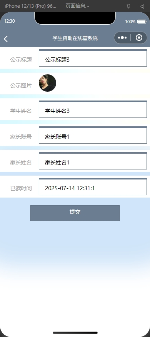Tap the 12:30 clock in the status bar
The image size is (150, 337).
point(10,21)
